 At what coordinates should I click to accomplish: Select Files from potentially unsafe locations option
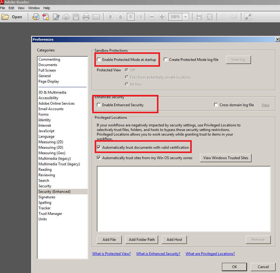127,77
